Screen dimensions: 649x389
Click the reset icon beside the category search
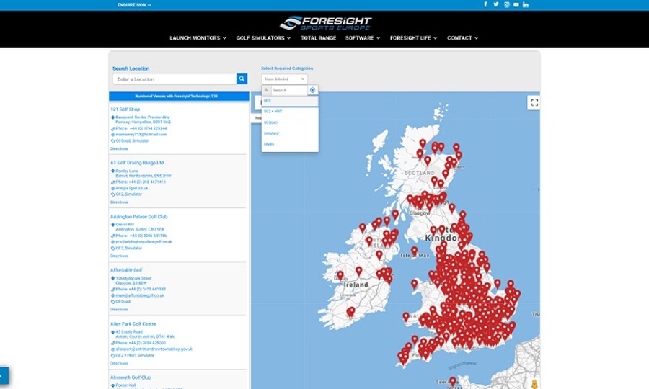[x=312, y=90]
